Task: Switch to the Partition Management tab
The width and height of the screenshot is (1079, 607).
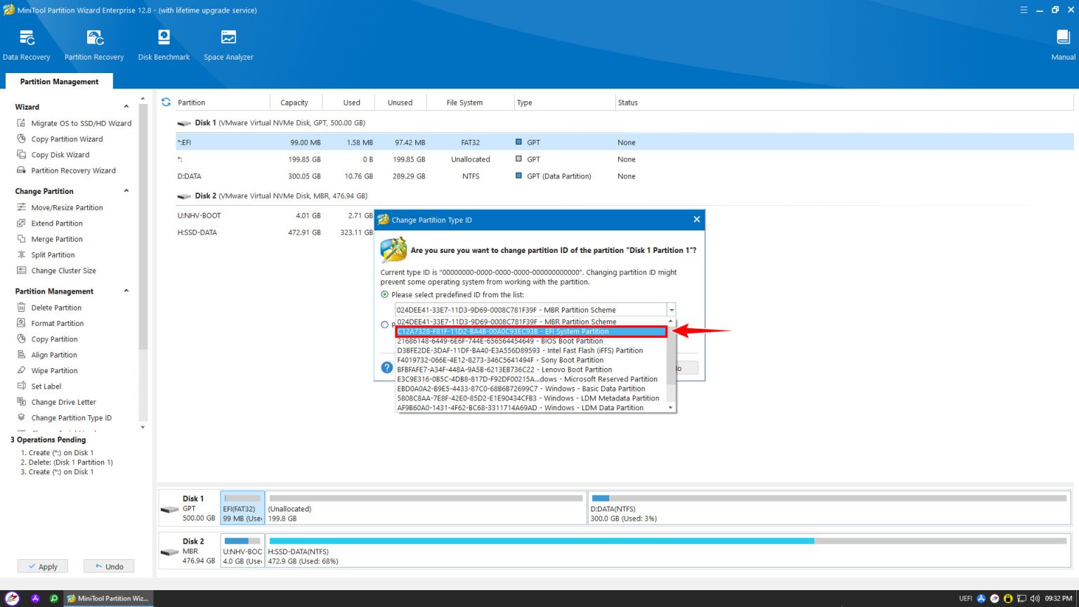Action: (58, 81)
